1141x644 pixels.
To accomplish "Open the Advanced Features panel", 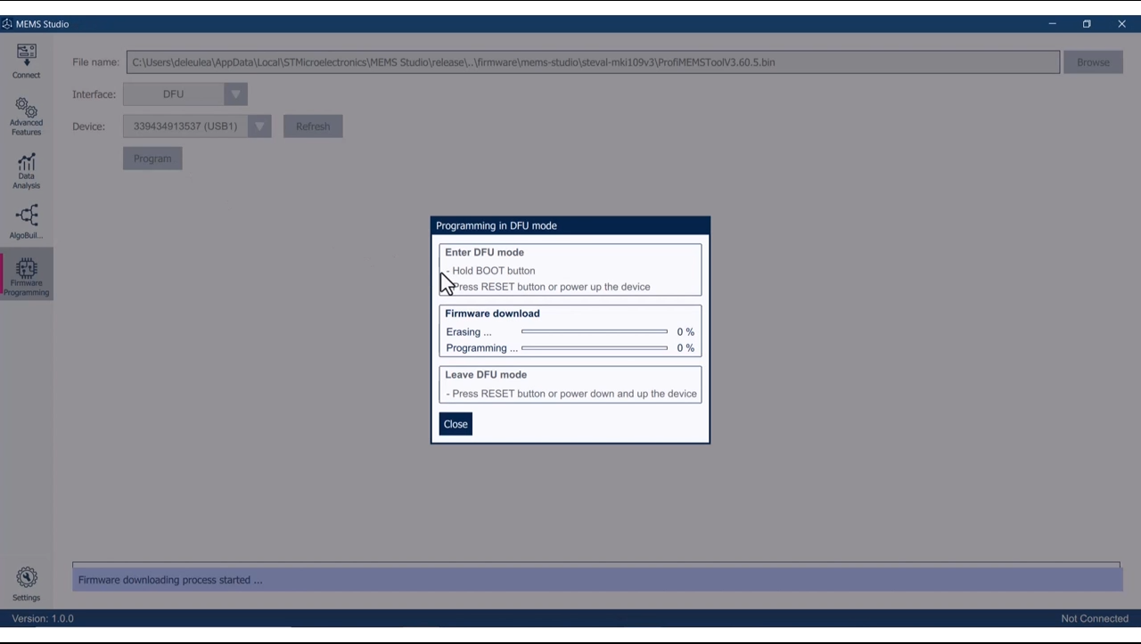I will click(26, 114).
